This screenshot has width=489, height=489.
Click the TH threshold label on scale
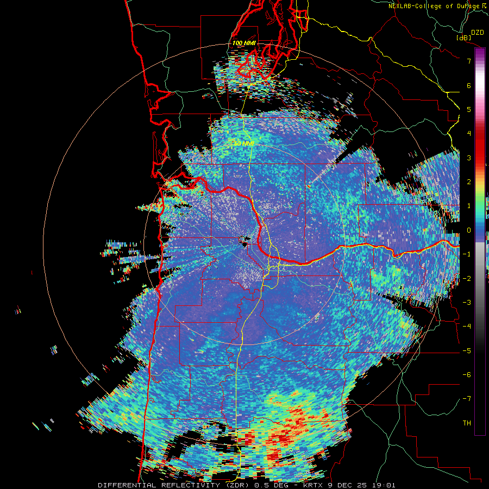[x=467, y=423]
